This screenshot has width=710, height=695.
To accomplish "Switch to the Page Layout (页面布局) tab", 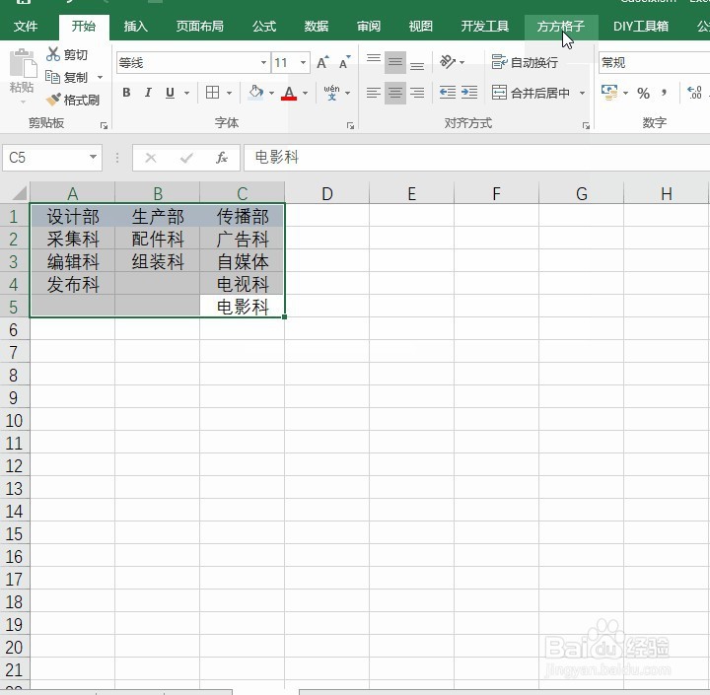I will tap(199, 27).
